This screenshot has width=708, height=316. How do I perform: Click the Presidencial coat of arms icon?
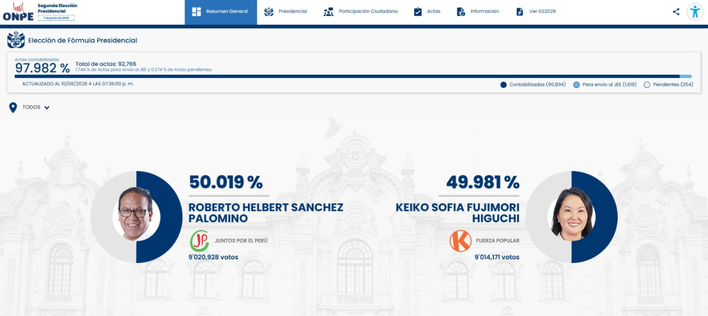[269, 12]
